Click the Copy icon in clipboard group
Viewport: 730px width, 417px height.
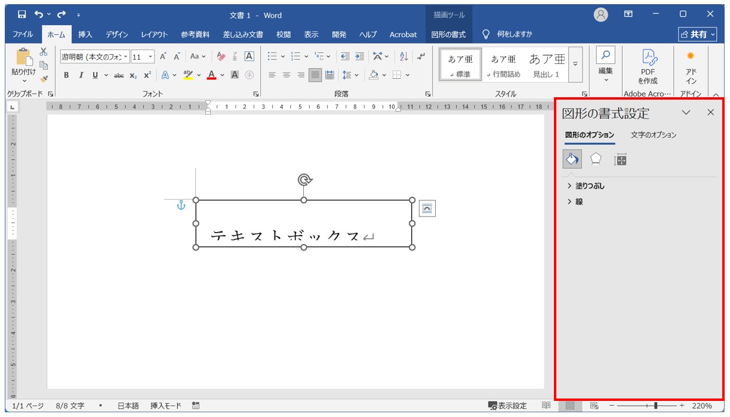[44, 65]
